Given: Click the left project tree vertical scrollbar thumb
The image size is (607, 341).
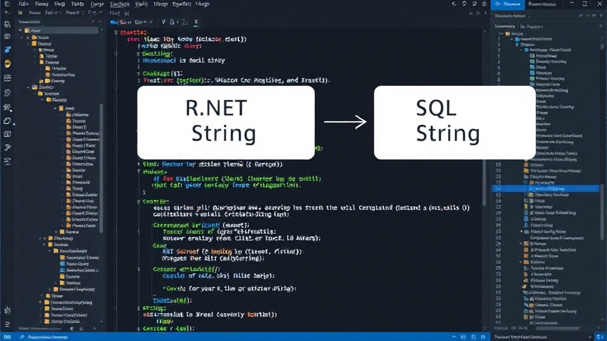Looking at the screenshot, I should point(101,168).
